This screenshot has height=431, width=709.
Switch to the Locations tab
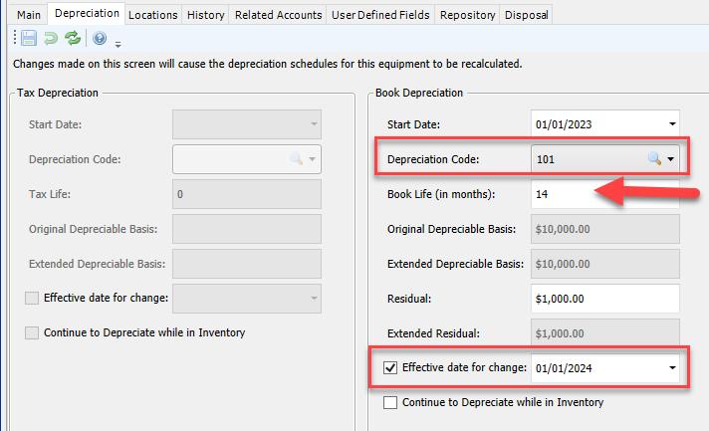pos(152,15)
